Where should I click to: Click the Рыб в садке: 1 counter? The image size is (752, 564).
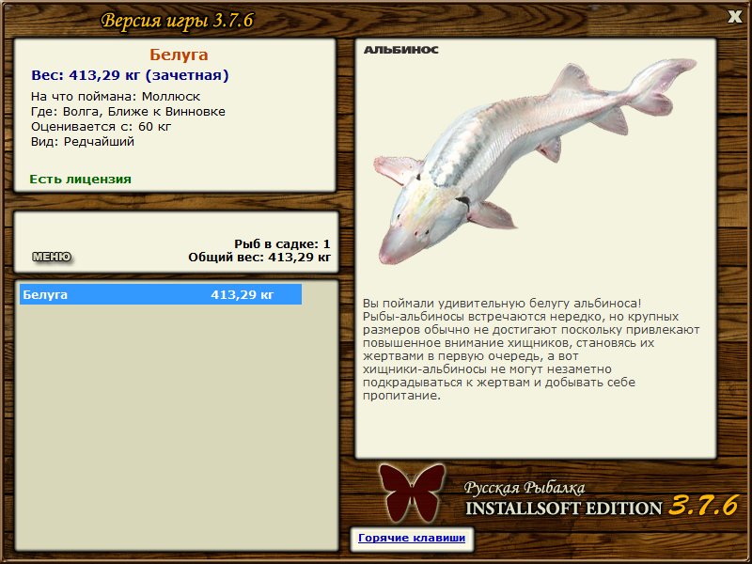point(282,244)
